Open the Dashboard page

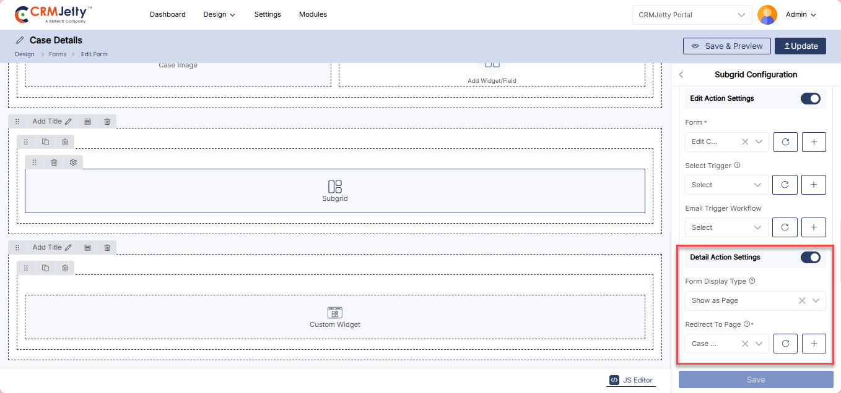(168, 14)
